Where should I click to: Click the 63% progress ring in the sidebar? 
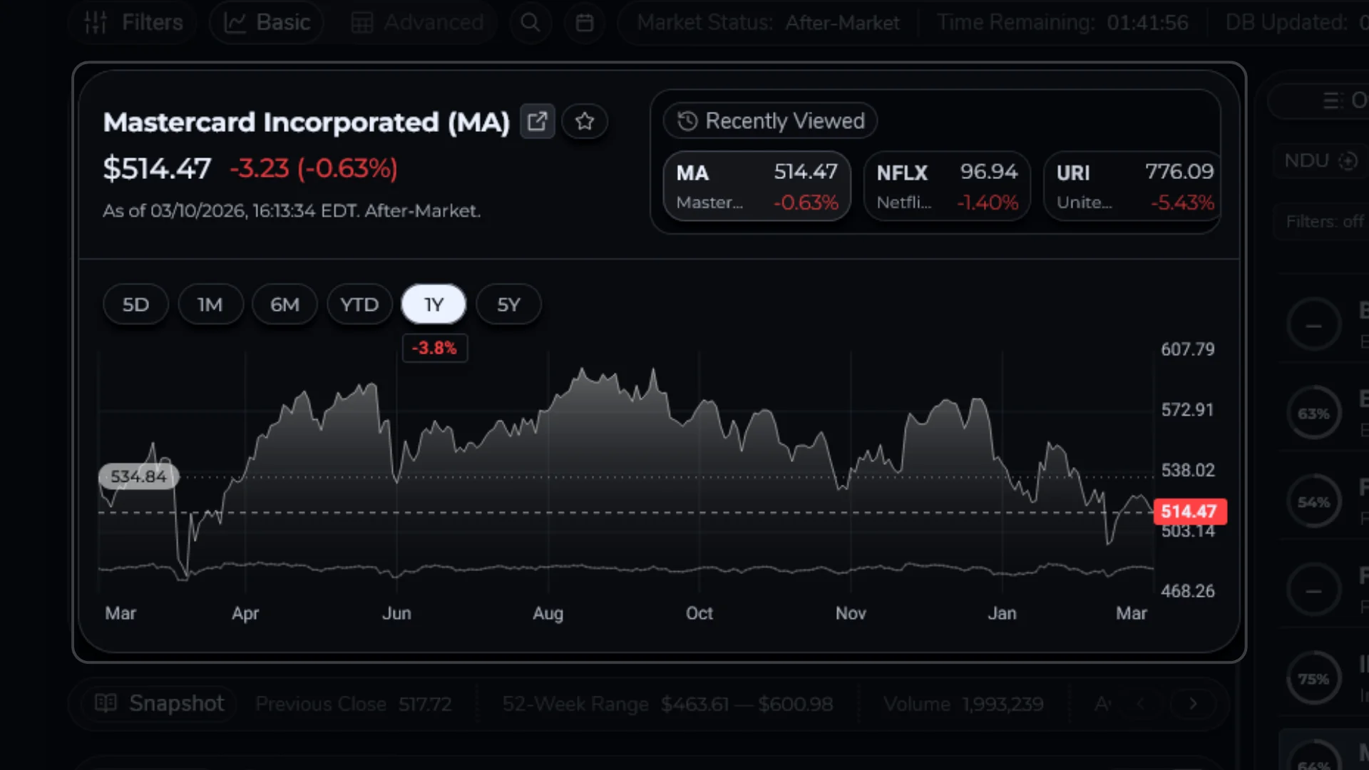1314,412
